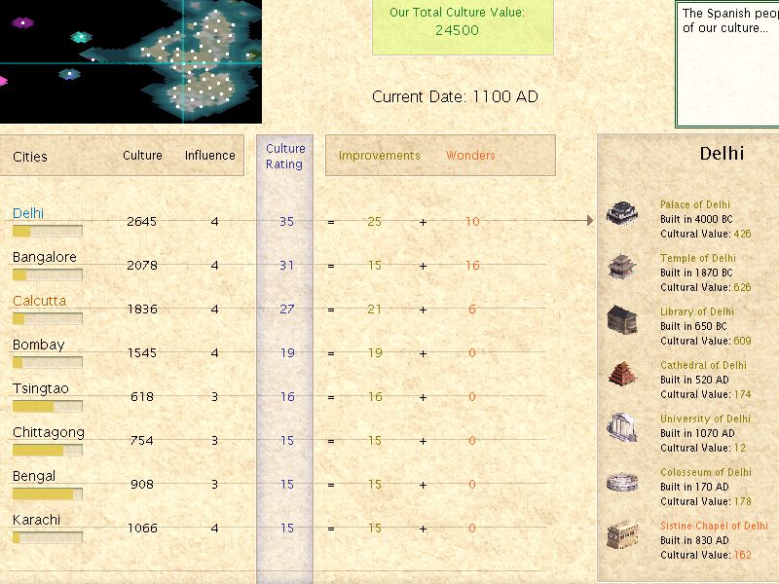
Task: Open the Bangalore city row
Action: coord(44,257)
